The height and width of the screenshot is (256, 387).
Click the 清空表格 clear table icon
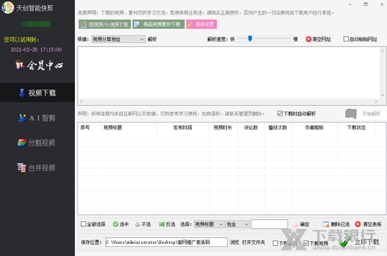[357, 224]
